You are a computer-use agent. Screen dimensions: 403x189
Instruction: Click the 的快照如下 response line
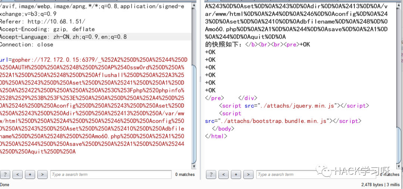[257, 45]
